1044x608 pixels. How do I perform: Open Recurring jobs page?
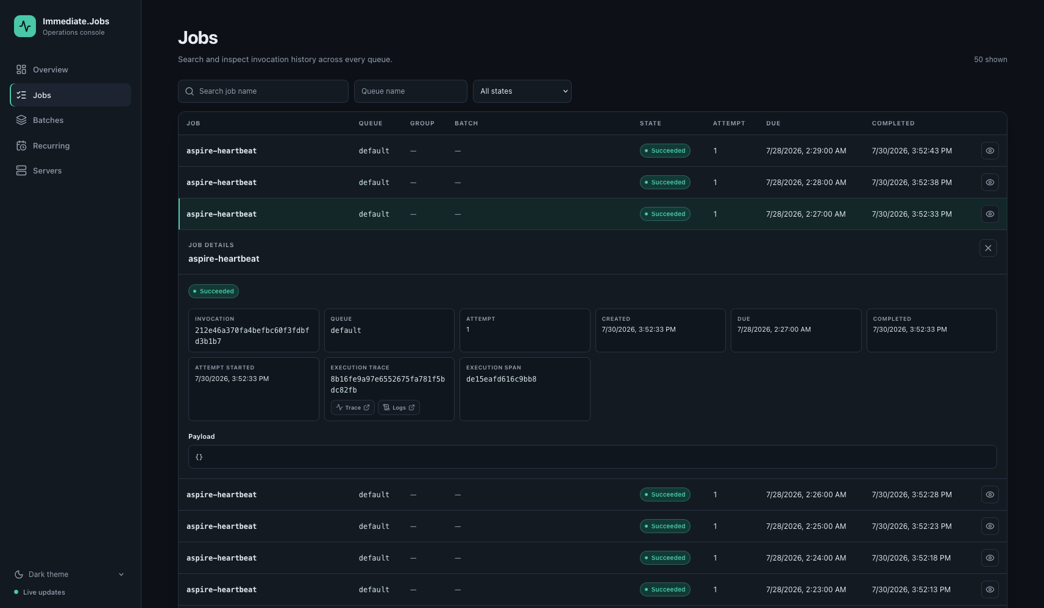tap(70, 145)
